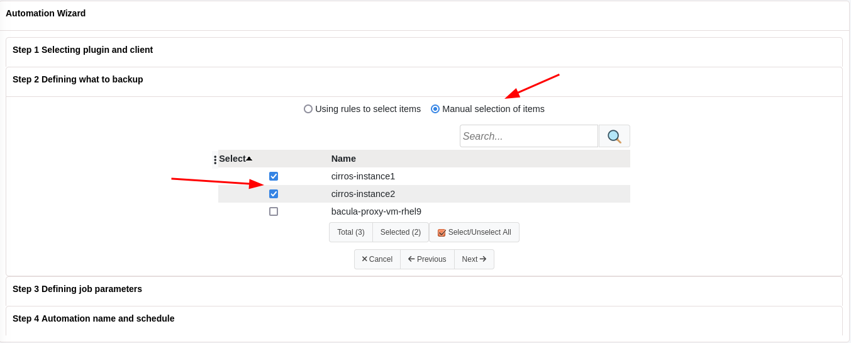Uncheck the cirros-instance1 checkbox

[274, 176]
